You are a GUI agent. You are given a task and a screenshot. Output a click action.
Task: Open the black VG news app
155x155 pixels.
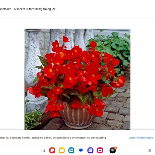click(x=113, y=150)
